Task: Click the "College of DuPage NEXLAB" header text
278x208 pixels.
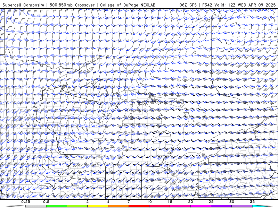Action: pos(128,5)
